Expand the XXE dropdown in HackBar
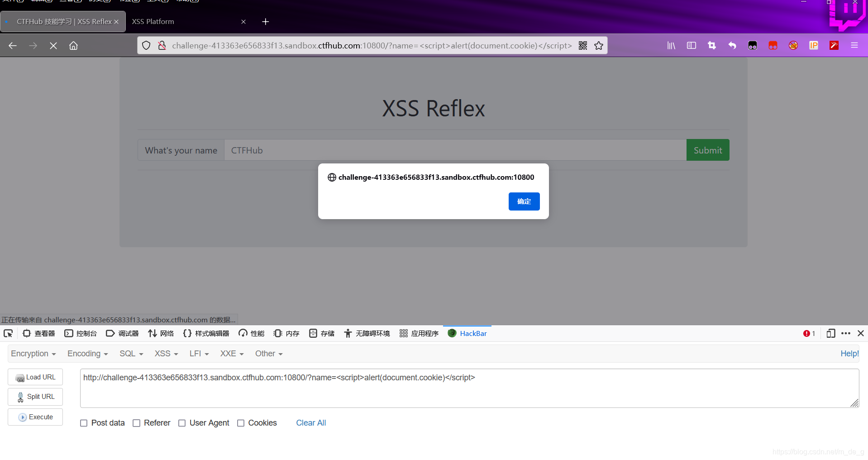The image size is (868, 460). click(x=232, y=354)
